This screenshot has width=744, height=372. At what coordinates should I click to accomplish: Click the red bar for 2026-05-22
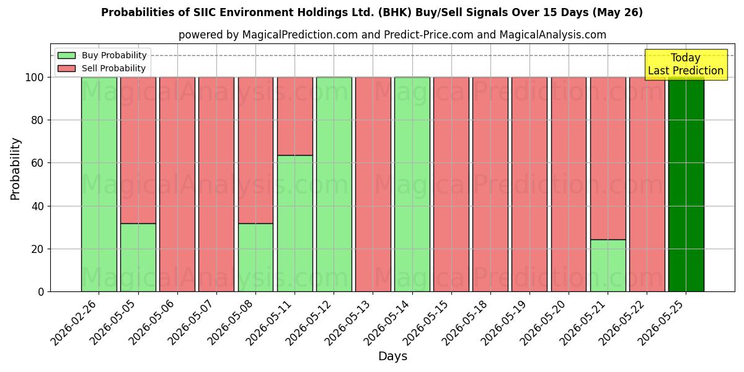(647, 184)
